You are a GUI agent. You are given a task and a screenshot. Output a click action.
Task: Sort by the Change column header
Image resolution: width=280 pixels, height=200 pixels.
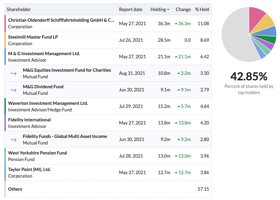click(183, 9)
